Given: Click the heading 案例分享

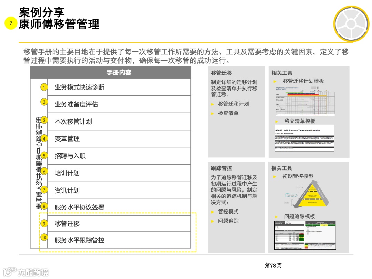Looking at the screenshot, I should coord(42,12).
